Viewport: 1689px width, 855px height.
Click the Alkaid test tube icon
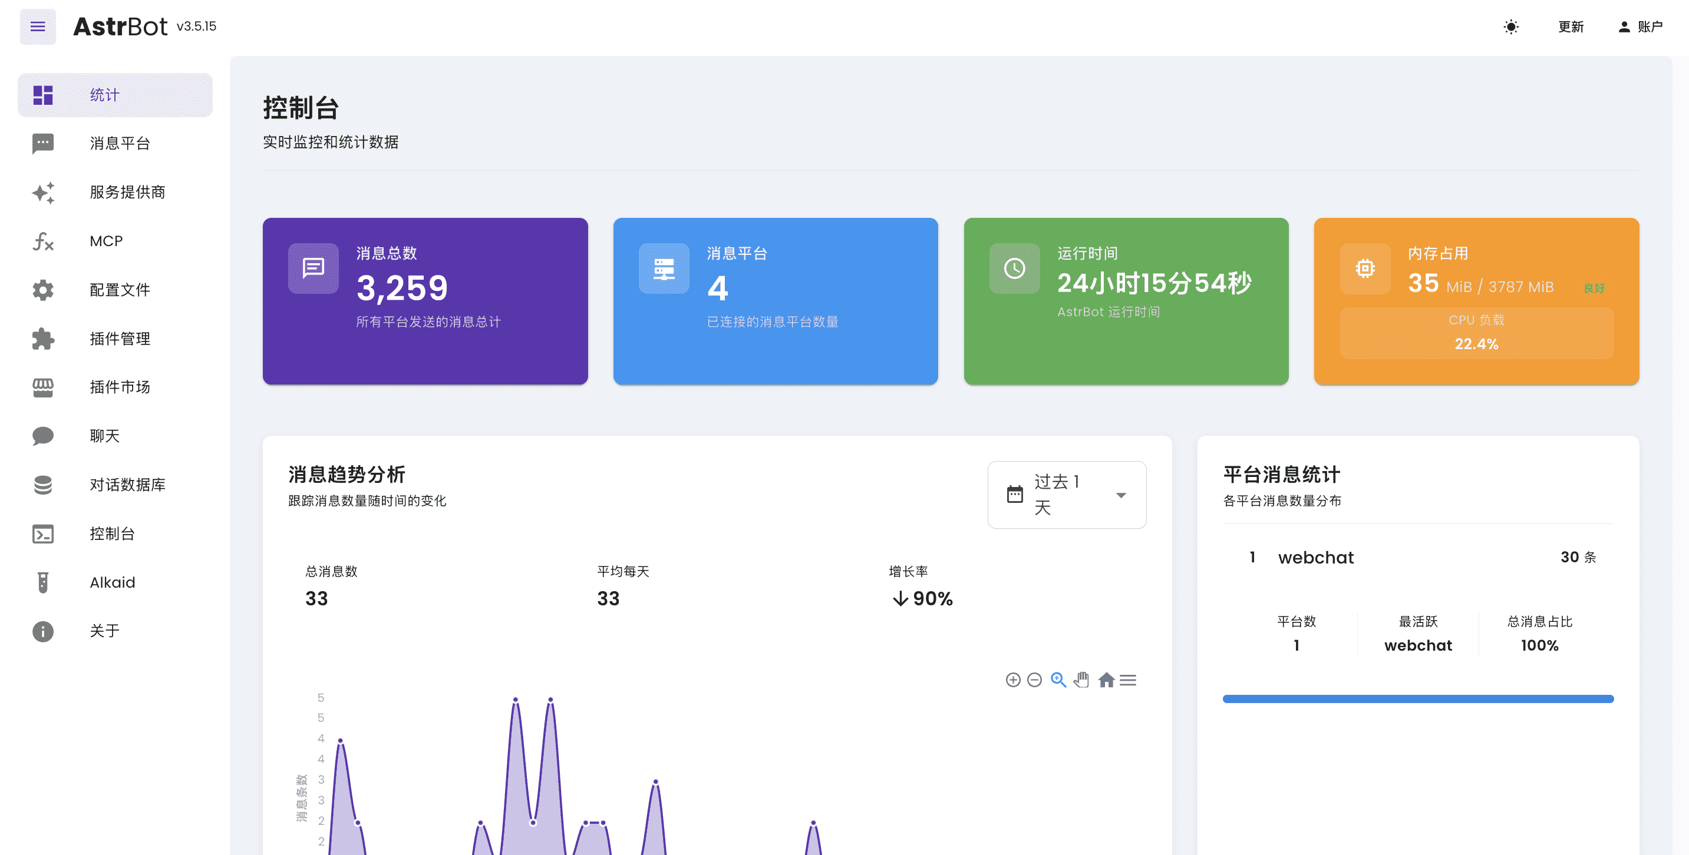click(42, 582)
